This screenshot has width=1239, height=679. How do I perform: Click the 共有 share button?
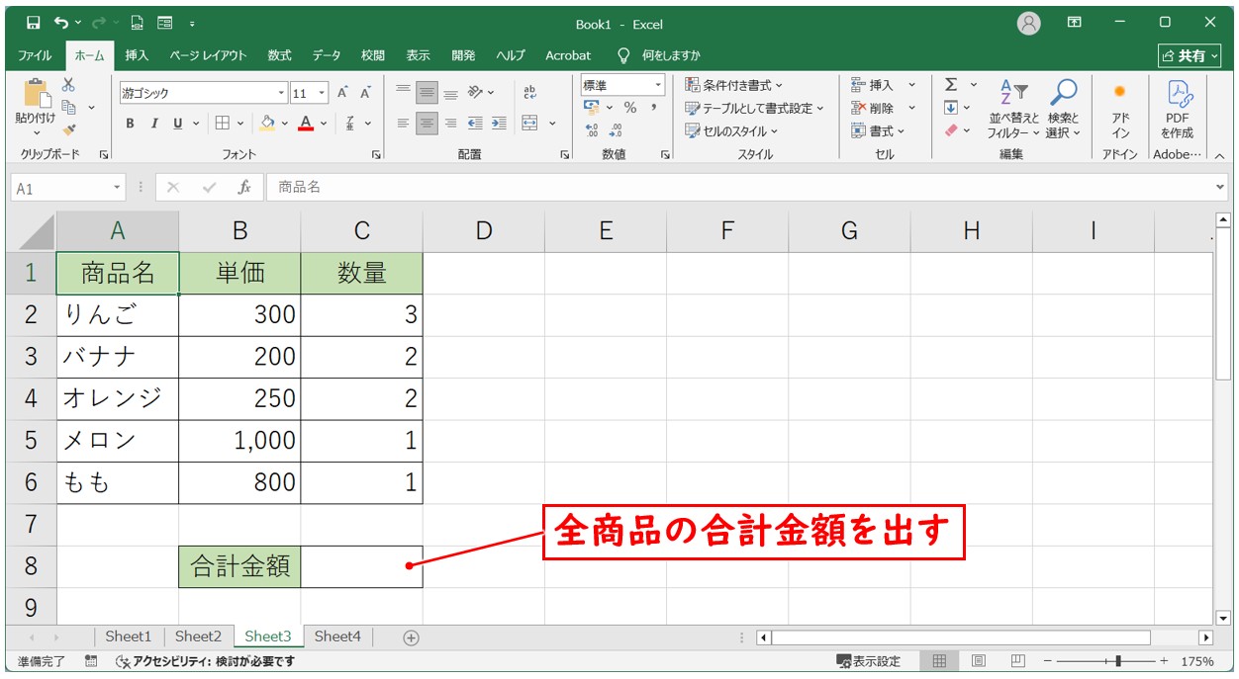pos(1190,55)
